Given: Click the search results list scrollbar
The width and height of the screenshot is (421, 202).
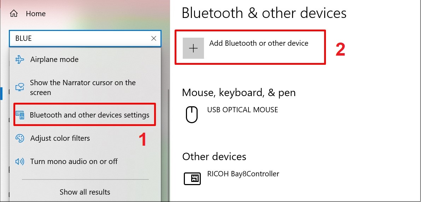Looking at the screenshot, I should point(168,141).
